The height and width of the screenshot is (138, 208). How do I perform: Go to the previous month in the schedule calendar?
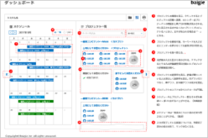(x=11, y=33)
